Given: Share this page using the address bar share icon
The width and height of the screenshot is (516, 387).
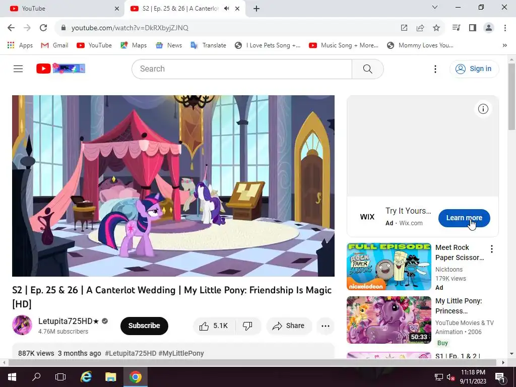Looking at the screenshot, I should (420, 28).
